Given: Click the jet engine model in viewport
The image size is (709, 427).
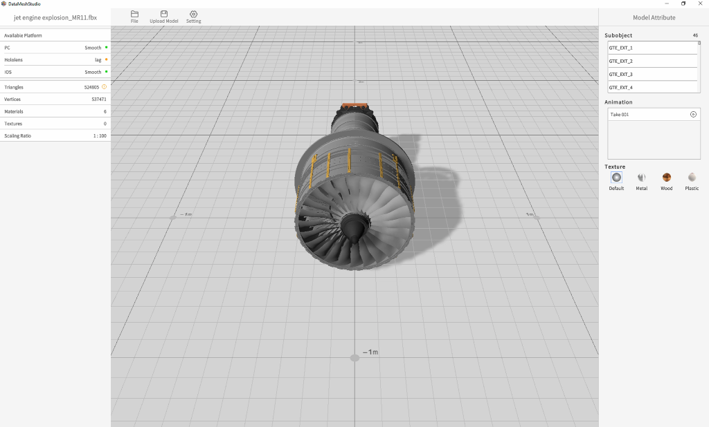Looking at the screenshot, I should coord(355,187).
